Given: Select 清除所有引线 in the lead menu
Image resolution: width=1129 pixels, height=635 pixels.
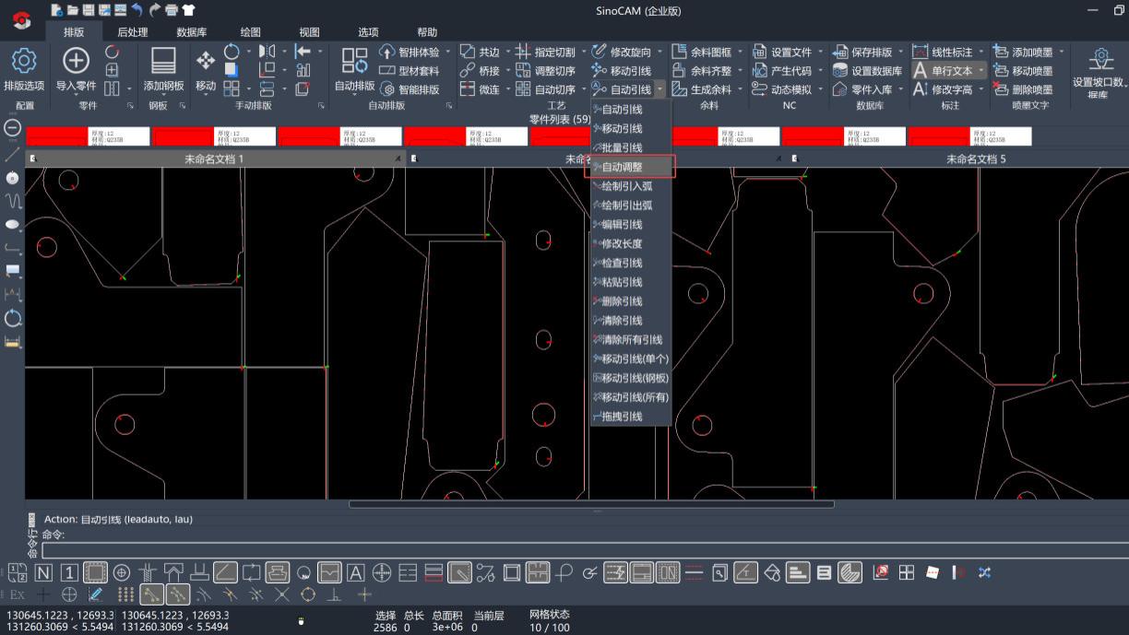Looking at the screenshot, I should (632, 340).
